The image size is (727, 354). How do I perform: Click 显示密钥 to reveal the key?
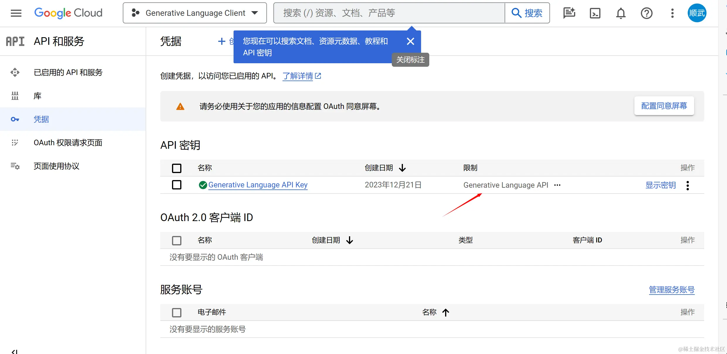click(x=660, y=185)
